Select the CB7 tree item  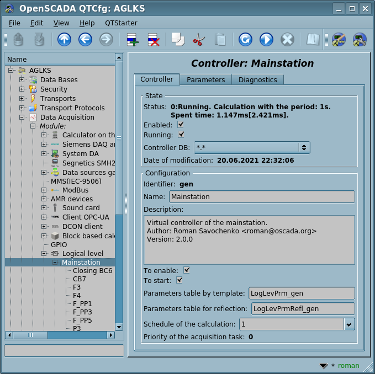[79, 279]
